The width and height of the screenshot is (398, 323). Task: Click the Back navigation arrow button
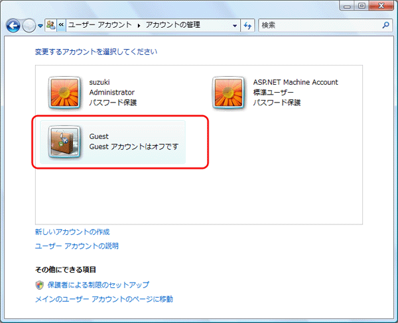[13, 26]
